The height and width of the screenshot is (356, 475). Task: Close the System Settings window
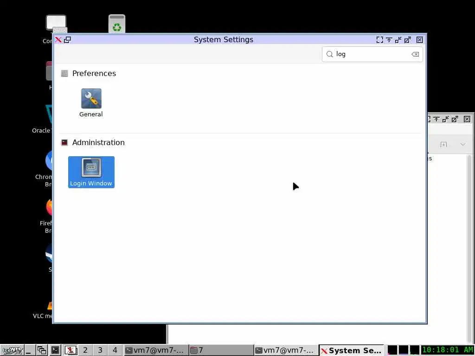(419, 40)
